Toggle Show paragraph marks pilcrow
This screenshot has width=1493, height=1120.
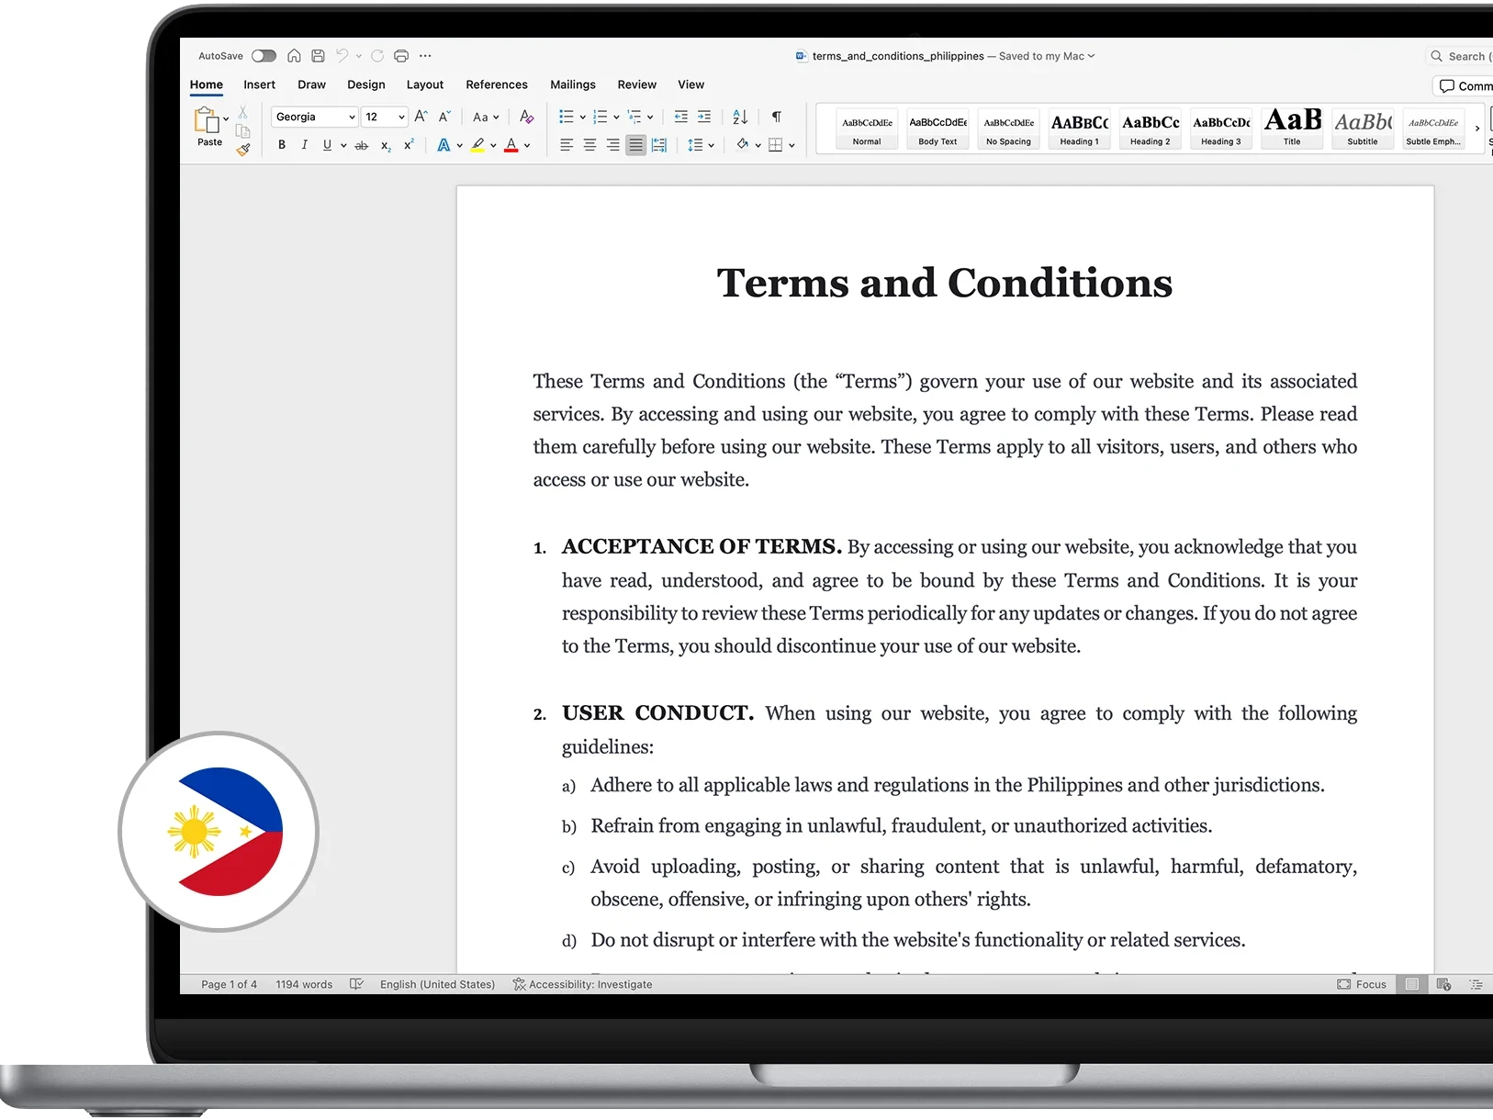pos(777,117)
